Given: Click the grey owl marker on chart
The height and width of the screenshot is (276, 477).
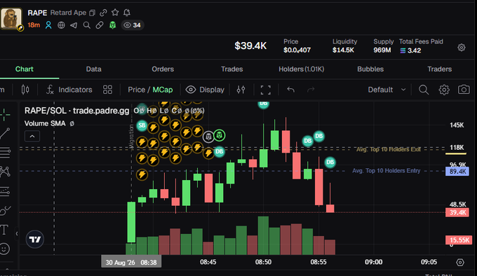Looking at the screenshot, I should [x=208, y=137].
